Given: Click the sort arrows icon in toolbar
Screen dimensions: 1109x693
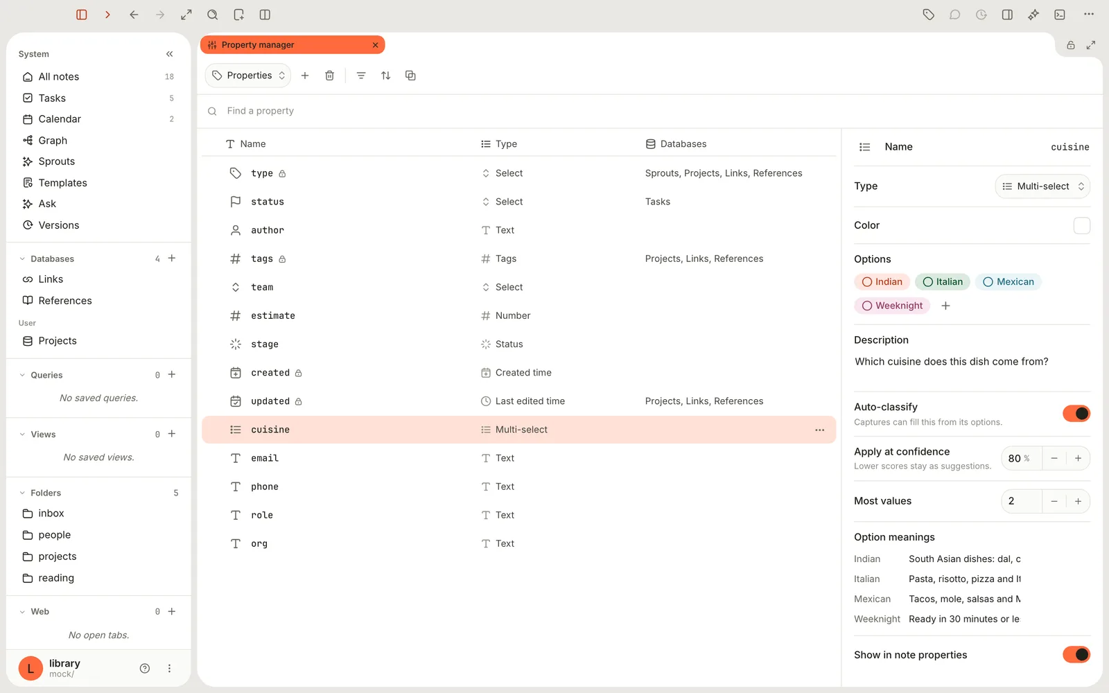Looking at the screenshot, I should (x=386, y=76).
